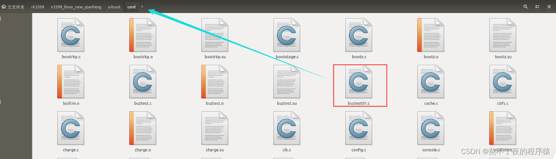Select the bootrkp.su file icon
The image size is (556, 159).
[215, 35]
